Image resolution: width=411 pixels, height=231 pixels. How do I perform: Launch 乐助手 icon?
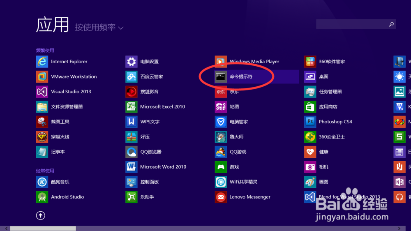(132, 197)
